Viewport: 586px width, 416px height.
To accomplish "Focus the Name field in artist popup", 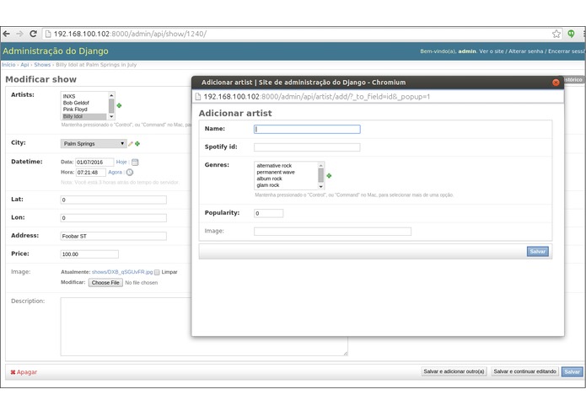I will 307,129.
